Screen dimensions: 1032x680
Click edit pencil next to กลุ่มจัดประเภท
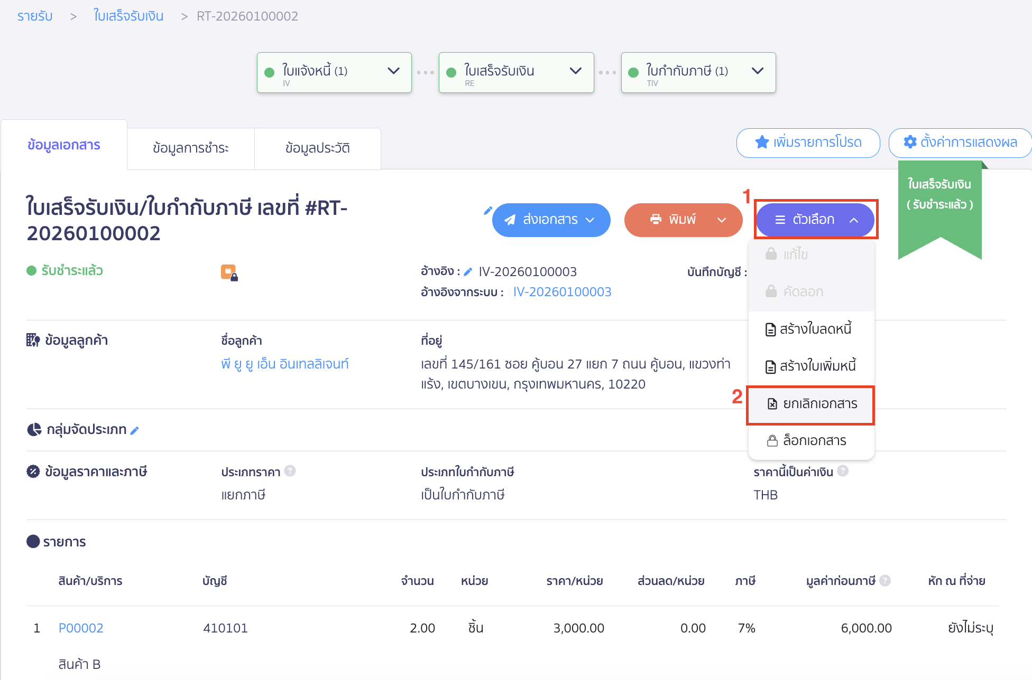tap(135, 430)
